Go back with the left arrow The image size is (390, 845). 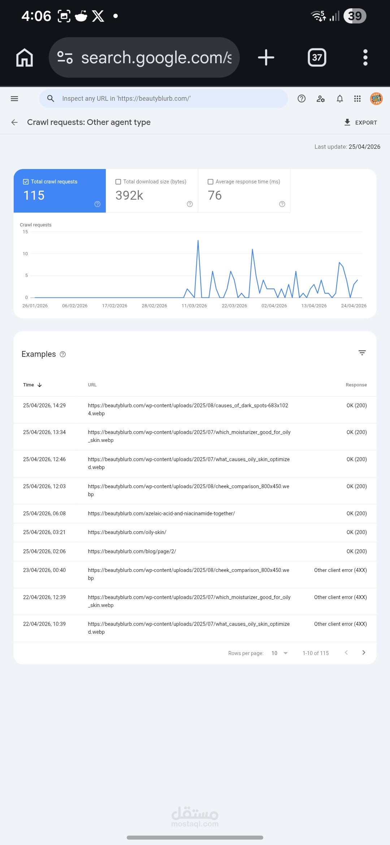pos(14,122)
